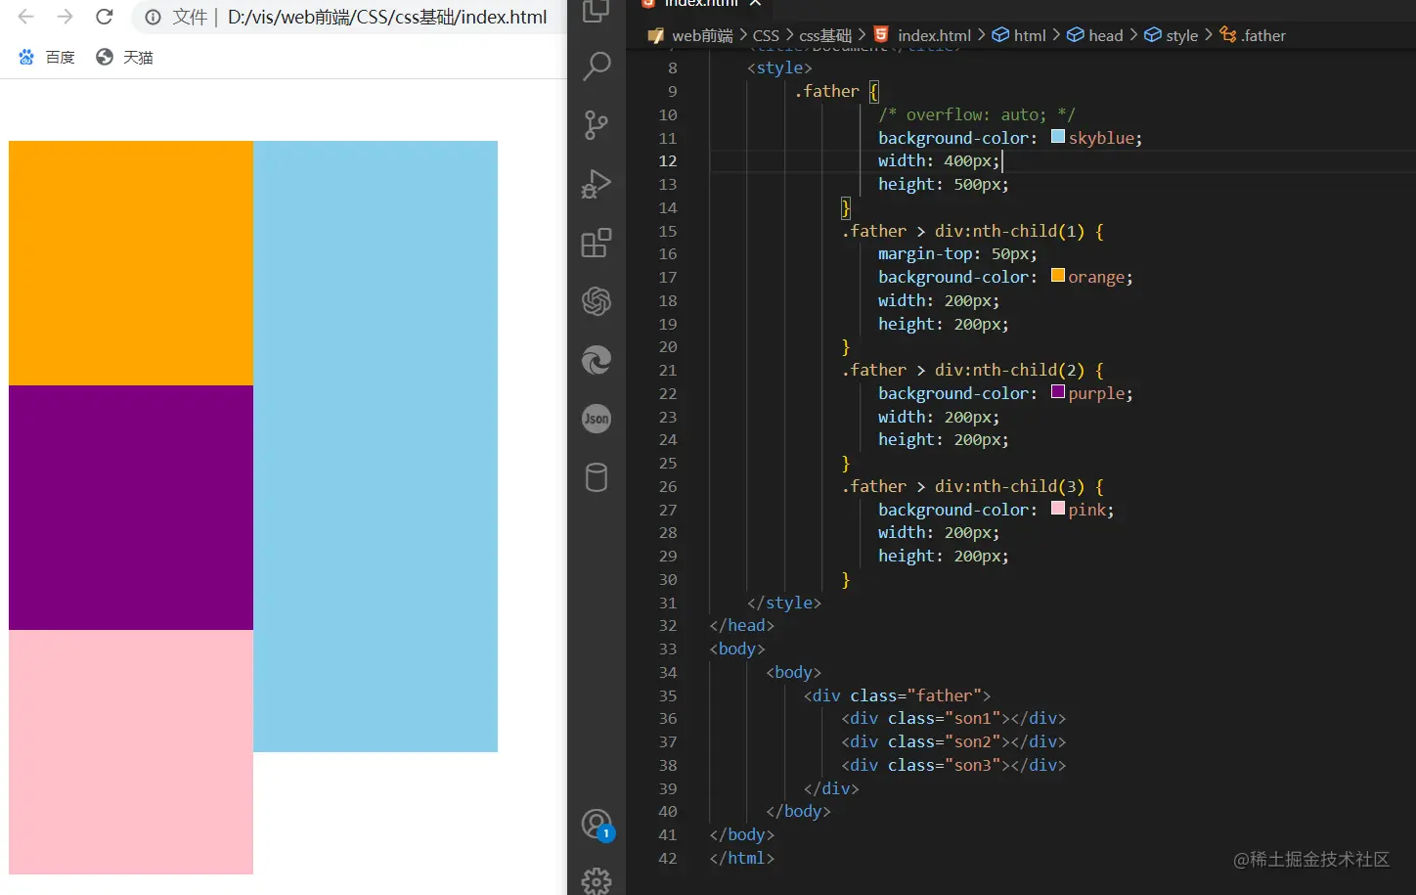This screenshot has width=1416, height=895.
Task: Go back in the browser
Action: click(26, 17)
